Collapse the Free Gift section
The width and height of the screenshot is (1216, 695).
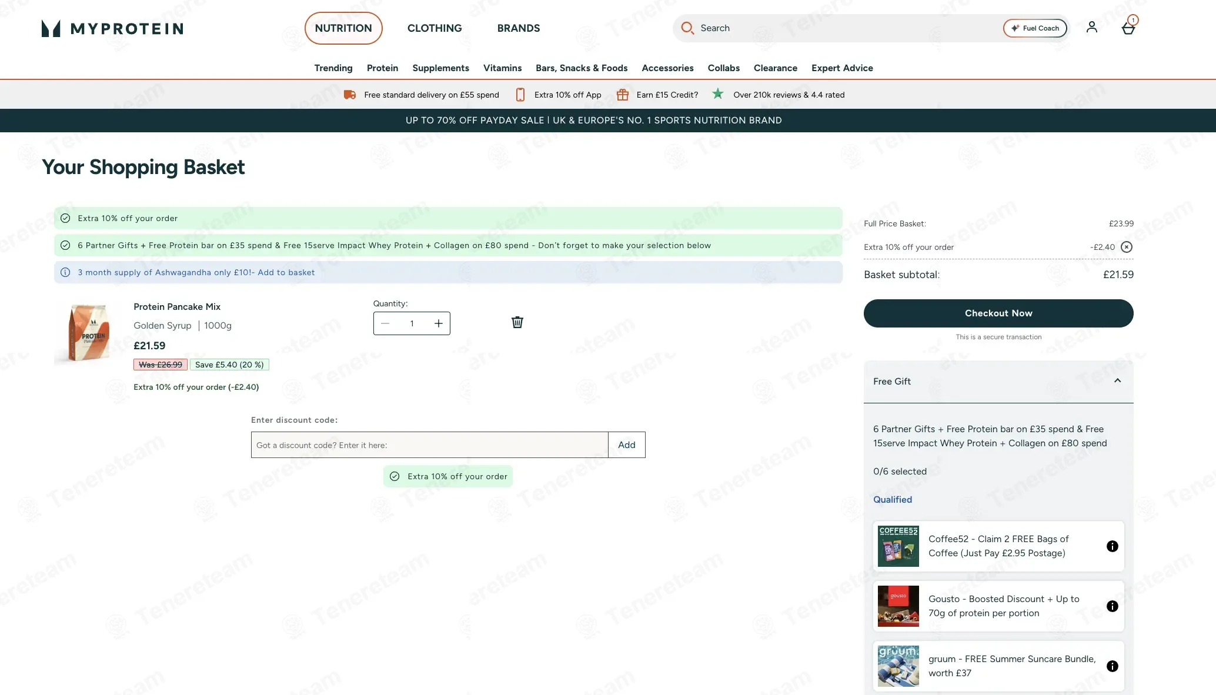tap(1117, 381)
